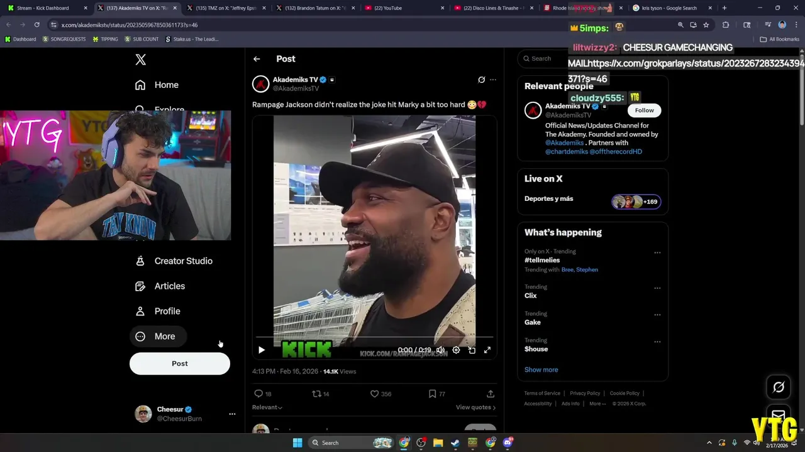This screenshot has width=805, height=452.
Task: Open Deportes y más live listeners bubble
Action: [636, 202]
